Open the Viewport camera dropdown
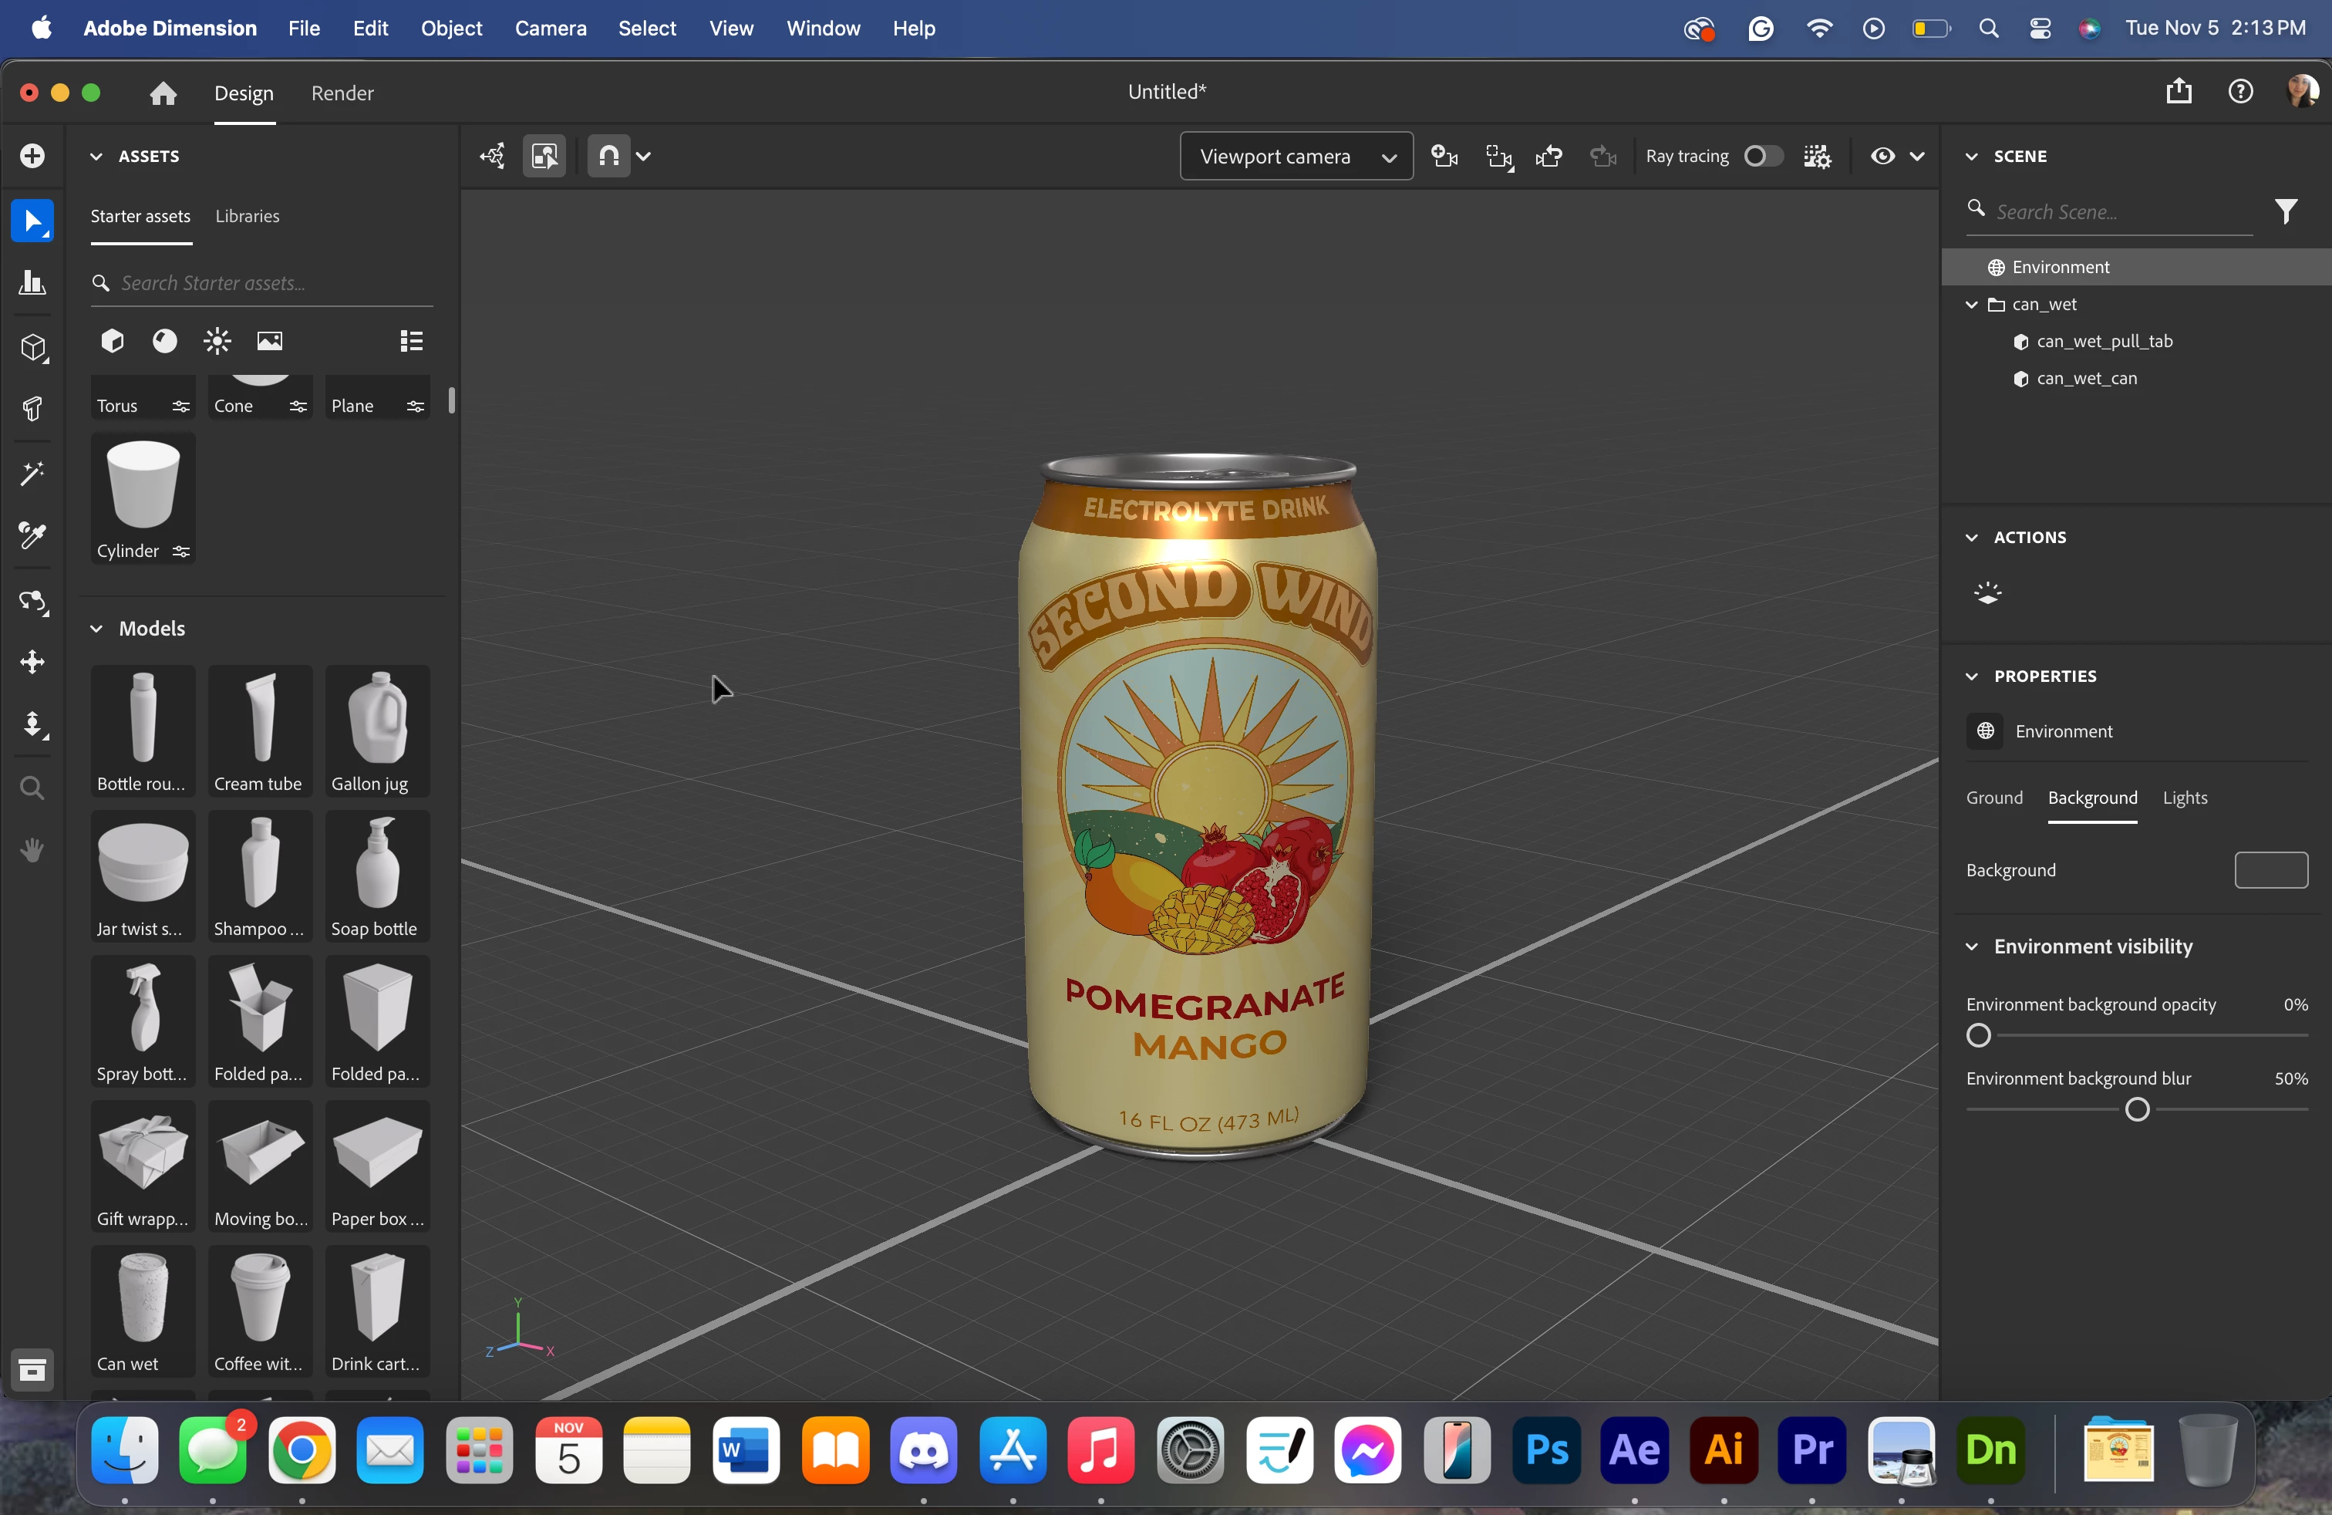The width and height of the screenshot is (2332, 1515). click(x=1296, y=157)
